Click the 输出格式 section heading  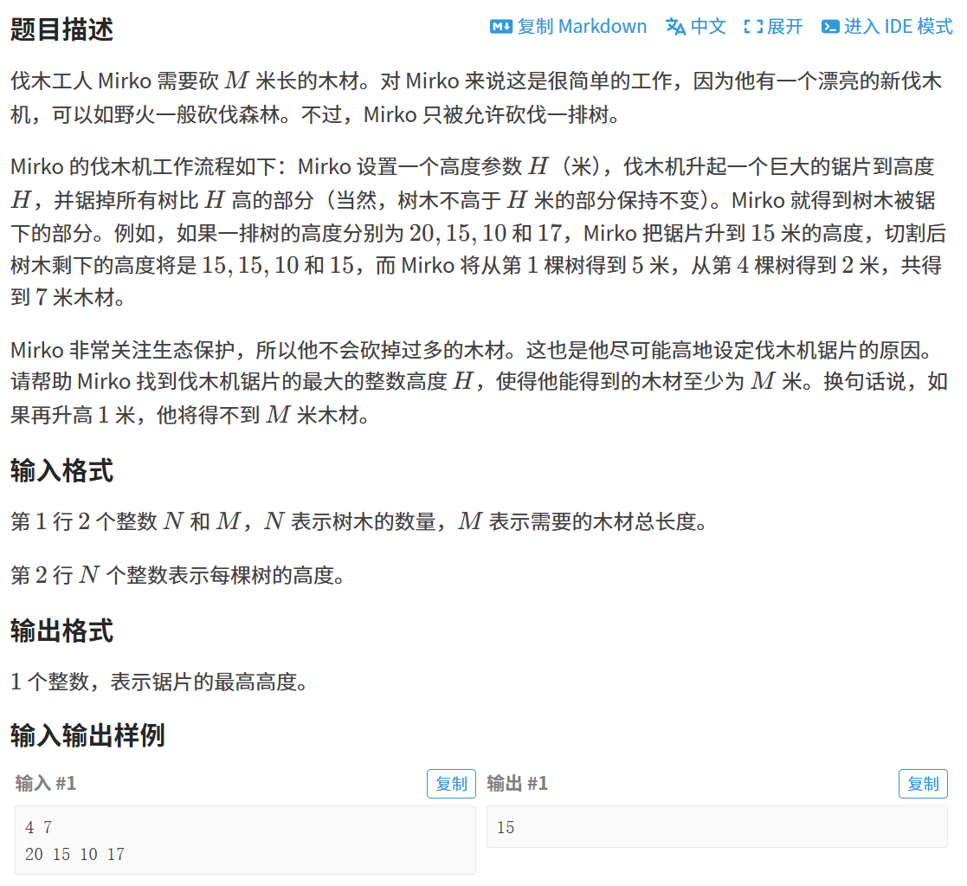pos(61,631)
